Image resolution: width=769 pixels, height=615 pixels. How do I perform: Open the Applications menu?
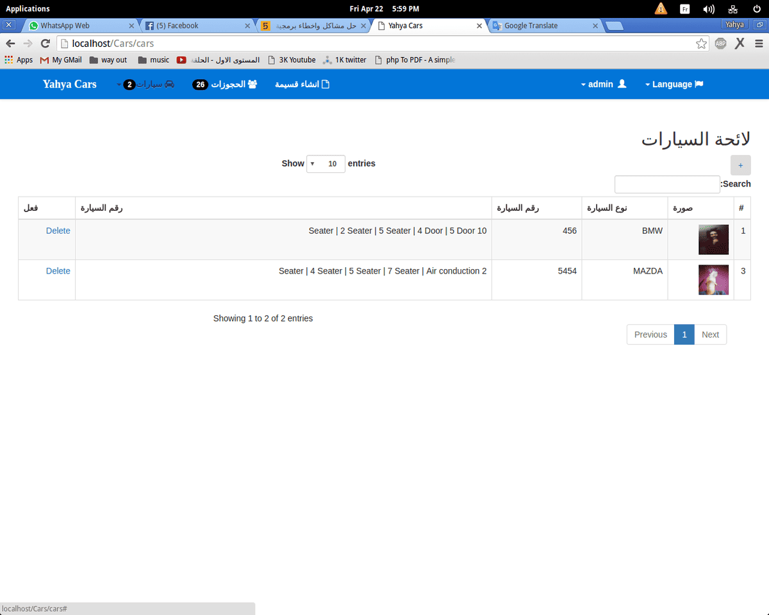(28, 8)
